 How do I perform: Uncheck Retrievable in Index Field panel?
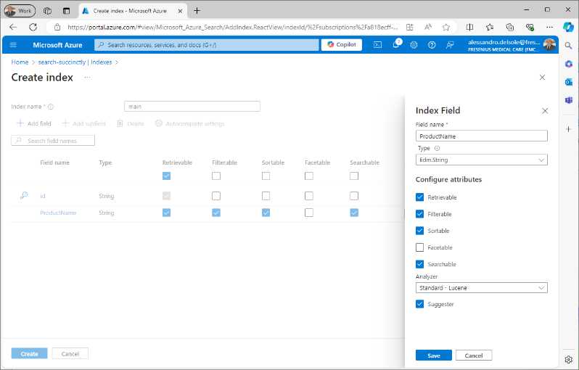click(419, 197)
